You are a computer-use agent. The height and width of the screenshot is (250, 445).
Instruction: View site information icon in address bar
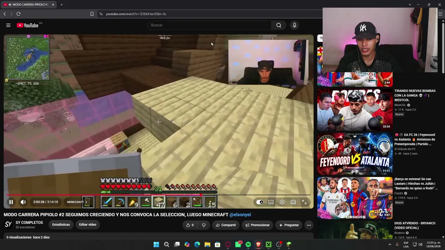point(101,14)
